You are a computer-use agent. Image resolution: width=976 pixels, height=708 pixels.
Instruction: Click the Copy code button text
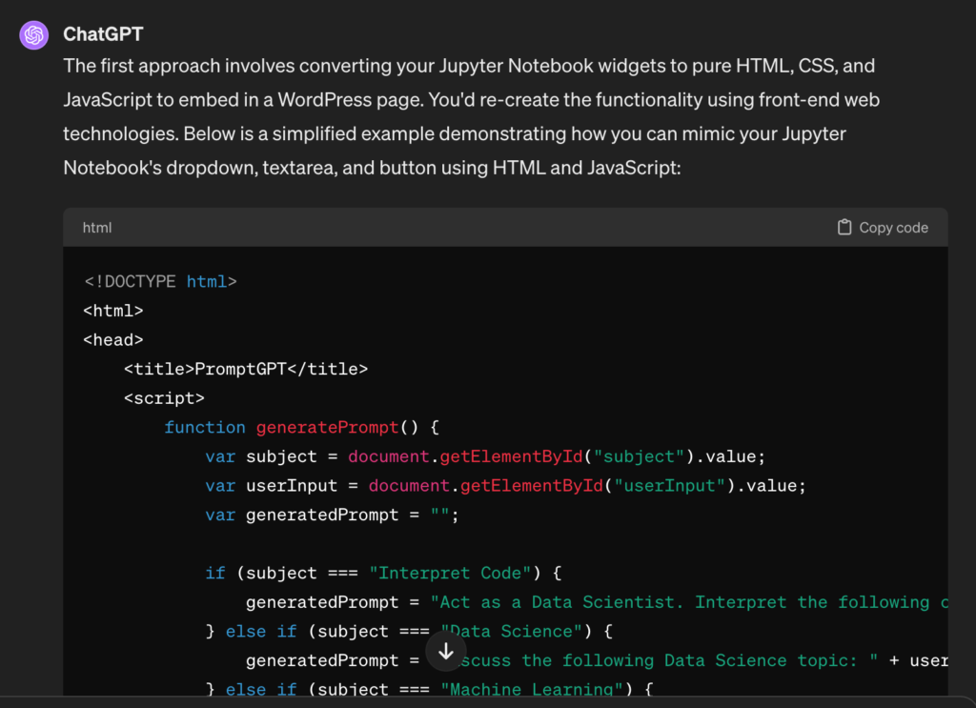[893, 228]
